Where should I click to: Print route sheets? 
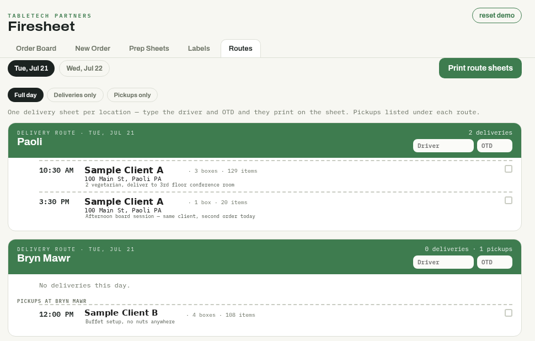tap(480, 68)
